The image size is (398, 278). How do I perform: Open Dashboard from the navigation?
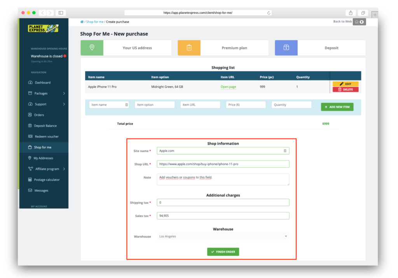[x=43, y=82]
